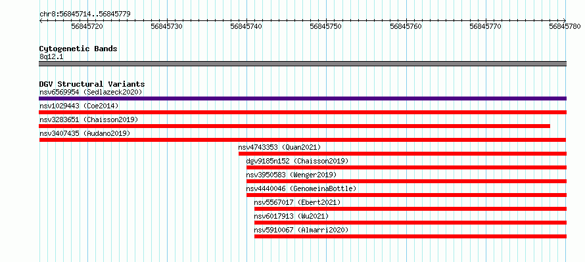Click ruler position 56845780

coord(565,26)
